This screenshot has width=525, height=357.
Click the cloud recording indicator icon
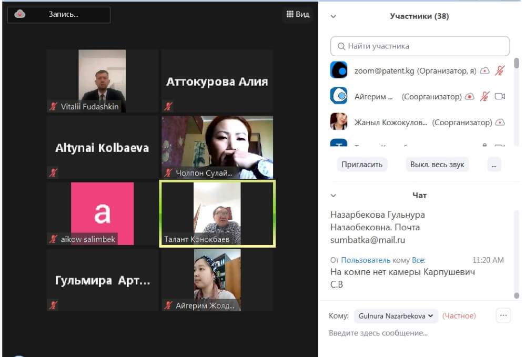pos(20,14)
